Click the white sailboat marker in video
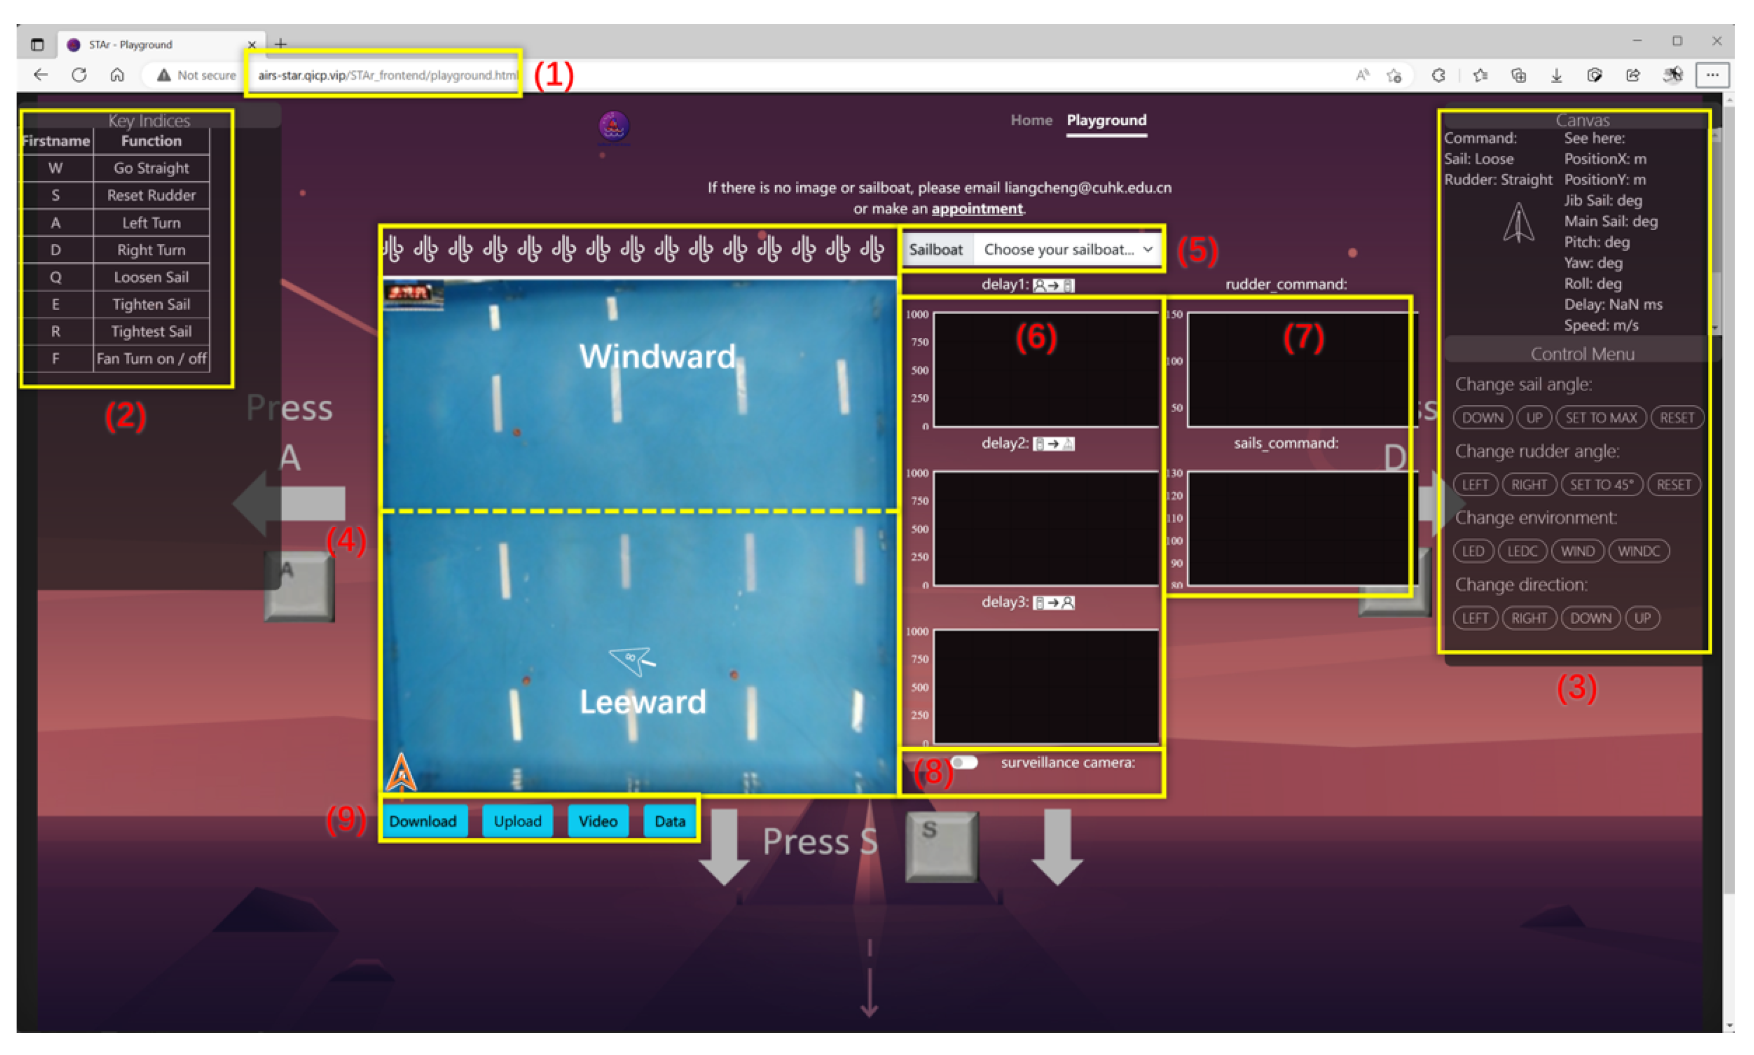This screenshot has height=1055, width=1754. [x=629, y=659]
